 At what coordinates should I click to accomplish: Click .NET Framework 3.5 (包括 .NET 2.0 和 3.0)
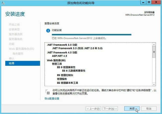[77, 48]
